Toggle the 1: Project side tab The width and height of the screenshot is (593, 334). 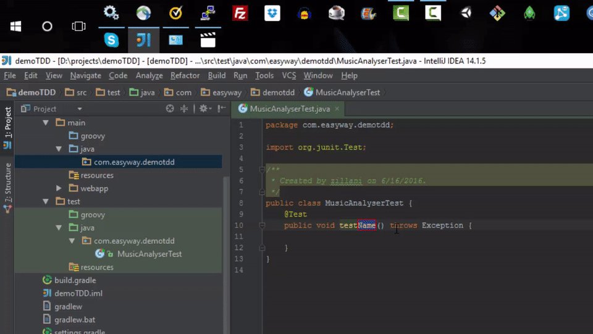(7, 127)
